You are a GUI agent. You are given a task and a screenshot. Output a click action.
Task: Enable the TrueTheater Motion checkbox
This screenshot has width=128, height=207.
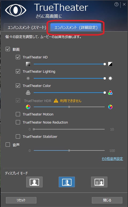tap(18, 114)
